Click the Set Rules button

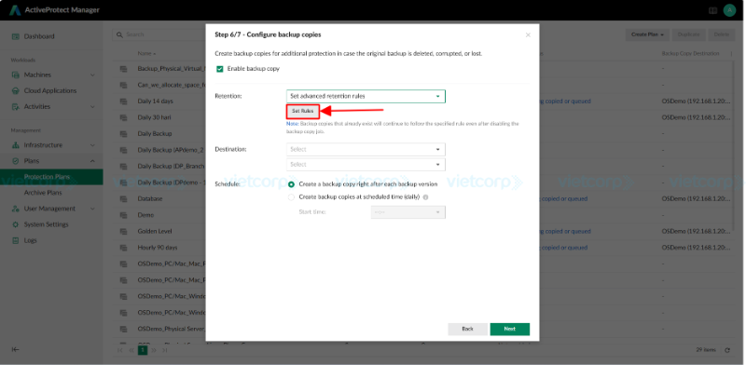click(302, 111)
